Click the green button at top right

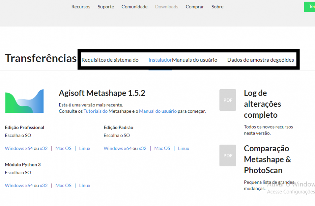tap(310, 7)
